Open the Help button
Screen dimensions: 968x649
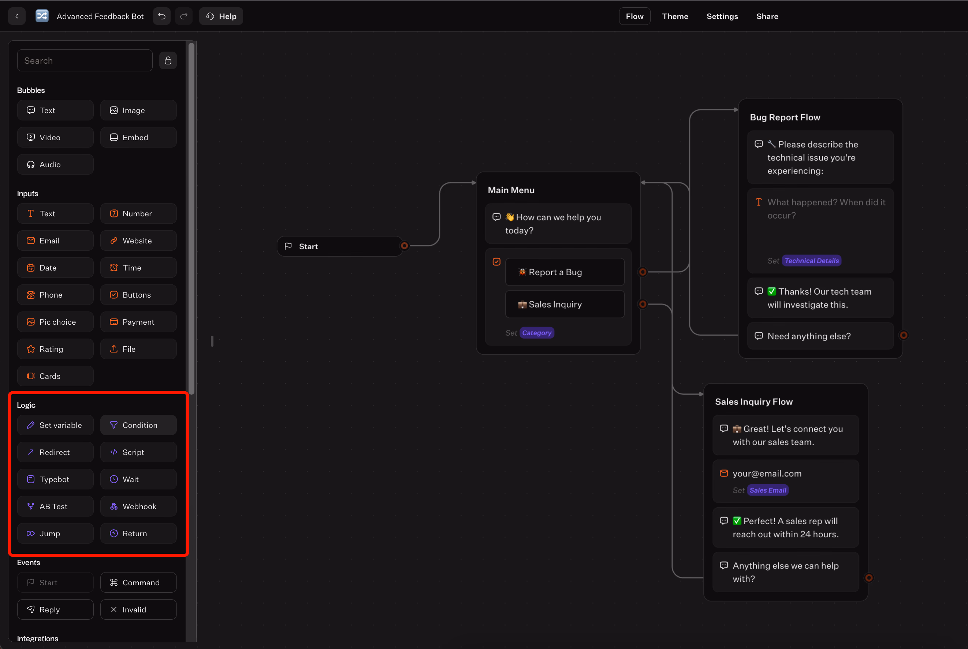(221, 16)
